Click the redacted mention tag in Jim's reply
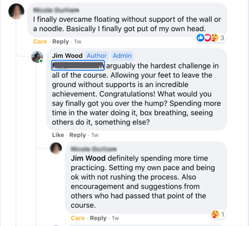The width and height of the screenshot is (249, 226). (x=78, y=65)
